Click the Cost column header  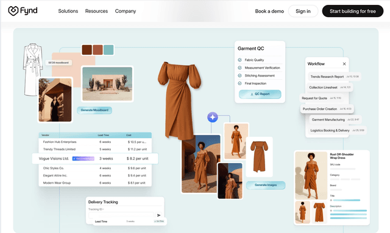(129, 135)
